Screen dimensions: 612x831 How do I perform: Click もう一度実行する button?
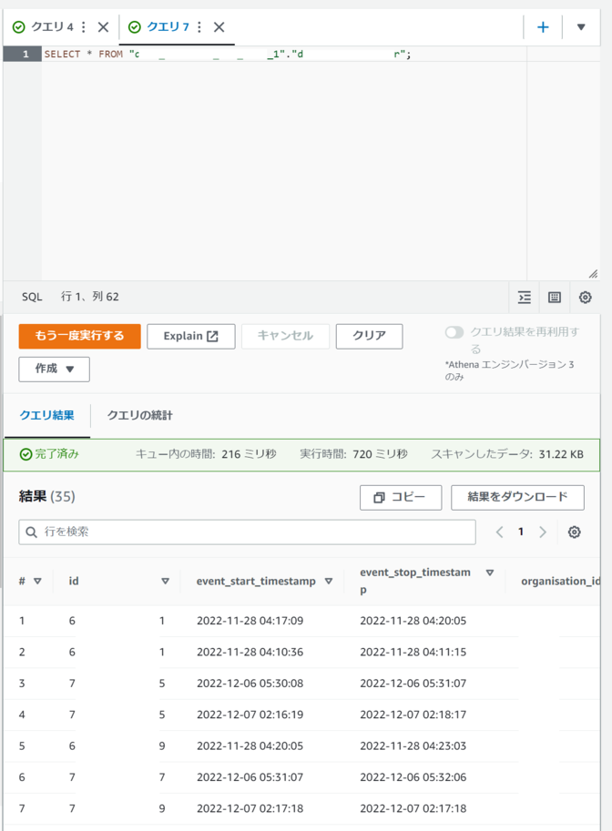(x=80, y=336)
